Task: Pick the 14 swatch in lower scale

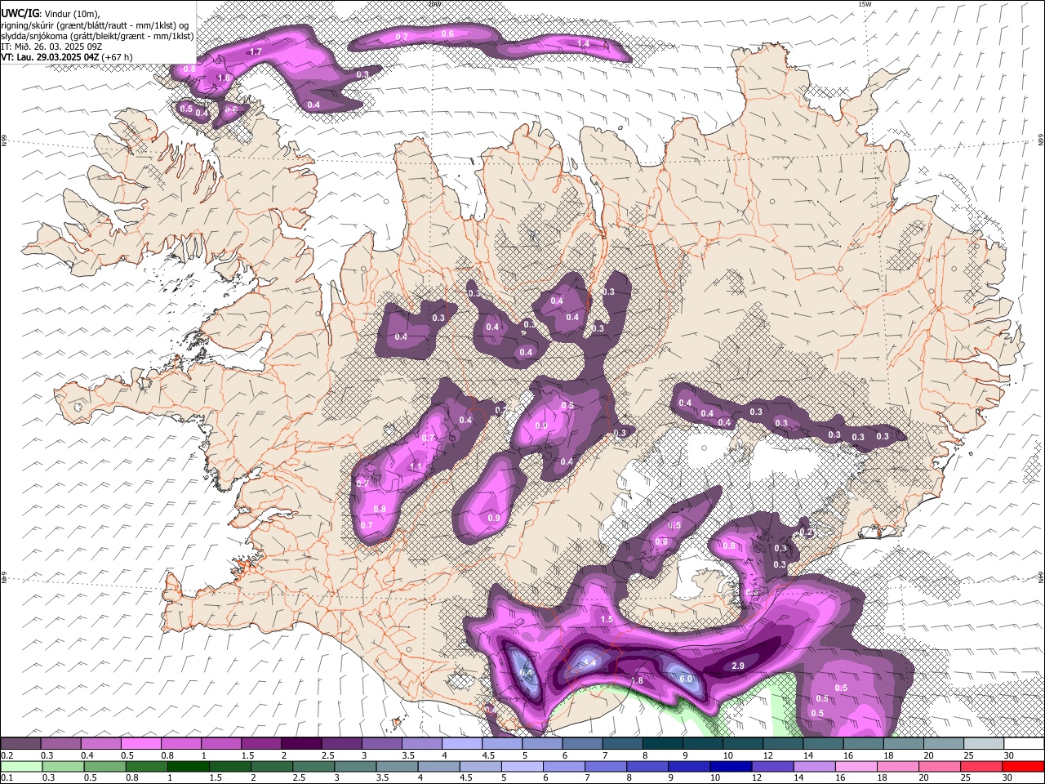Action: click(814, 766)
